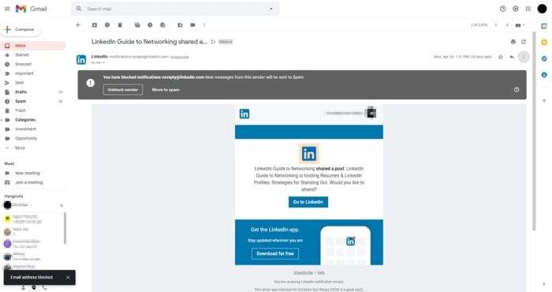Image resolution: width=552 pixels, height=292 pixels.
Task: Click the Help link in email footer
Action: pyautogui.click(x=321, y=272)
